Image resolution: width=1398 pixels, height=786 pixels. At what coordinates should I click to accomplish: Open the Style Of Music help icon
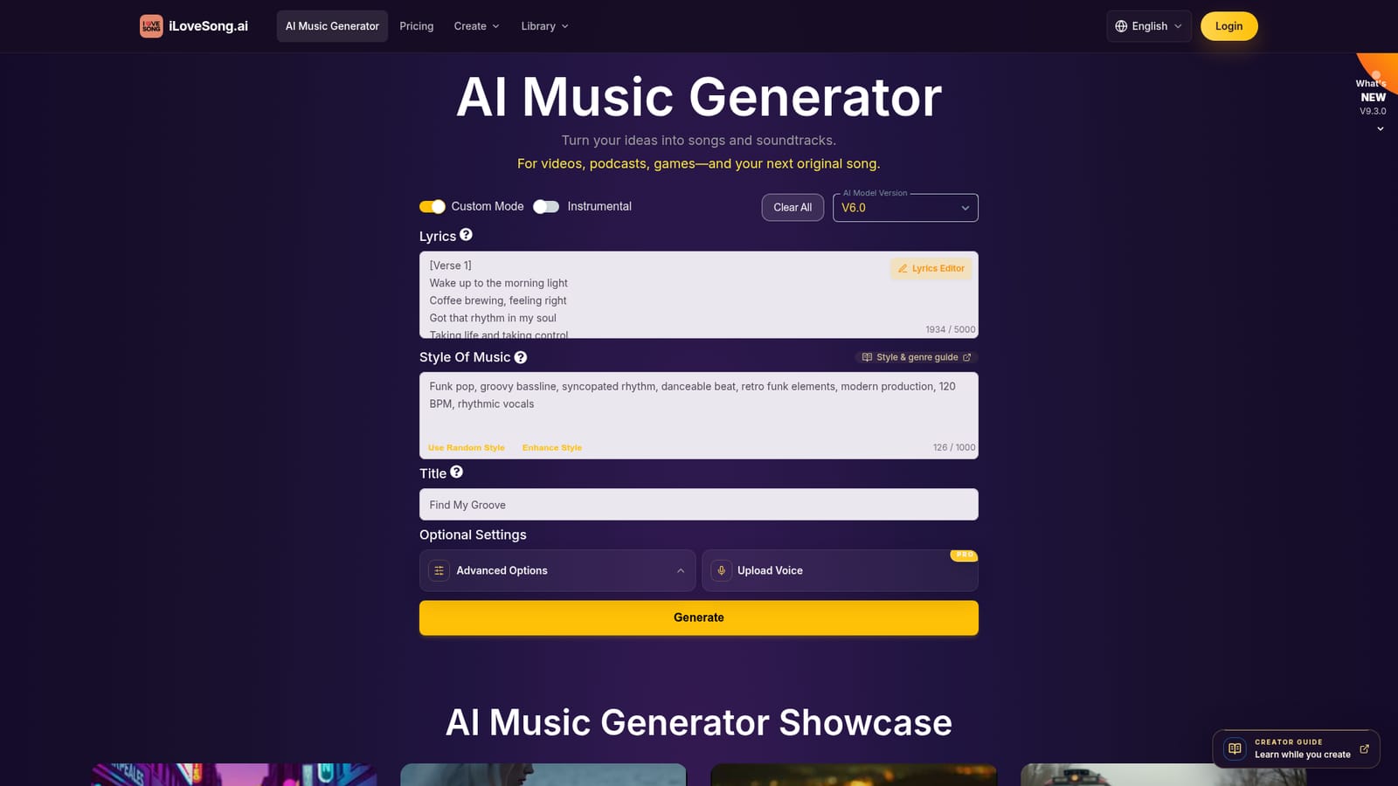pos(521,357)
